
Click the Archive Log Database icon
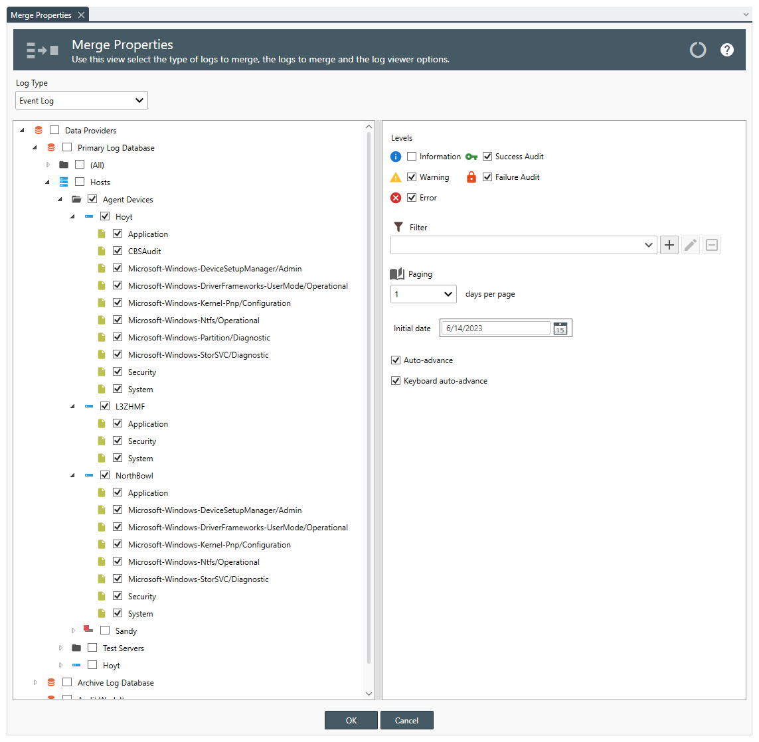coord(51,682)
